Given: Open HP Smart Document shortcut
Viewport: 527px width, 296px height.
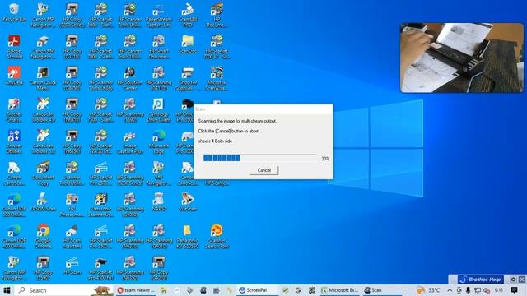Looking at the screenshot, I should (159, 47).
